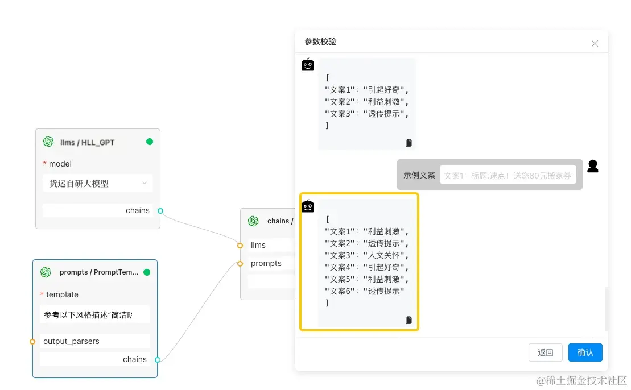
Task: Click the first robot avatar icon
Action: (x=308, y=65)
